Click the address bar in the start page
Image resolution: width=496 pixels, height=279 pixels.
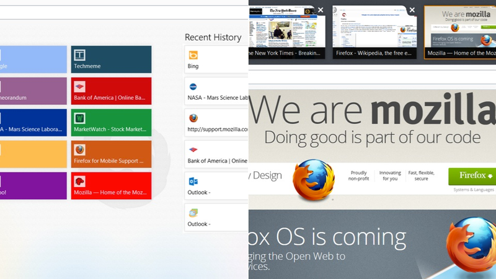coord(124,12)
